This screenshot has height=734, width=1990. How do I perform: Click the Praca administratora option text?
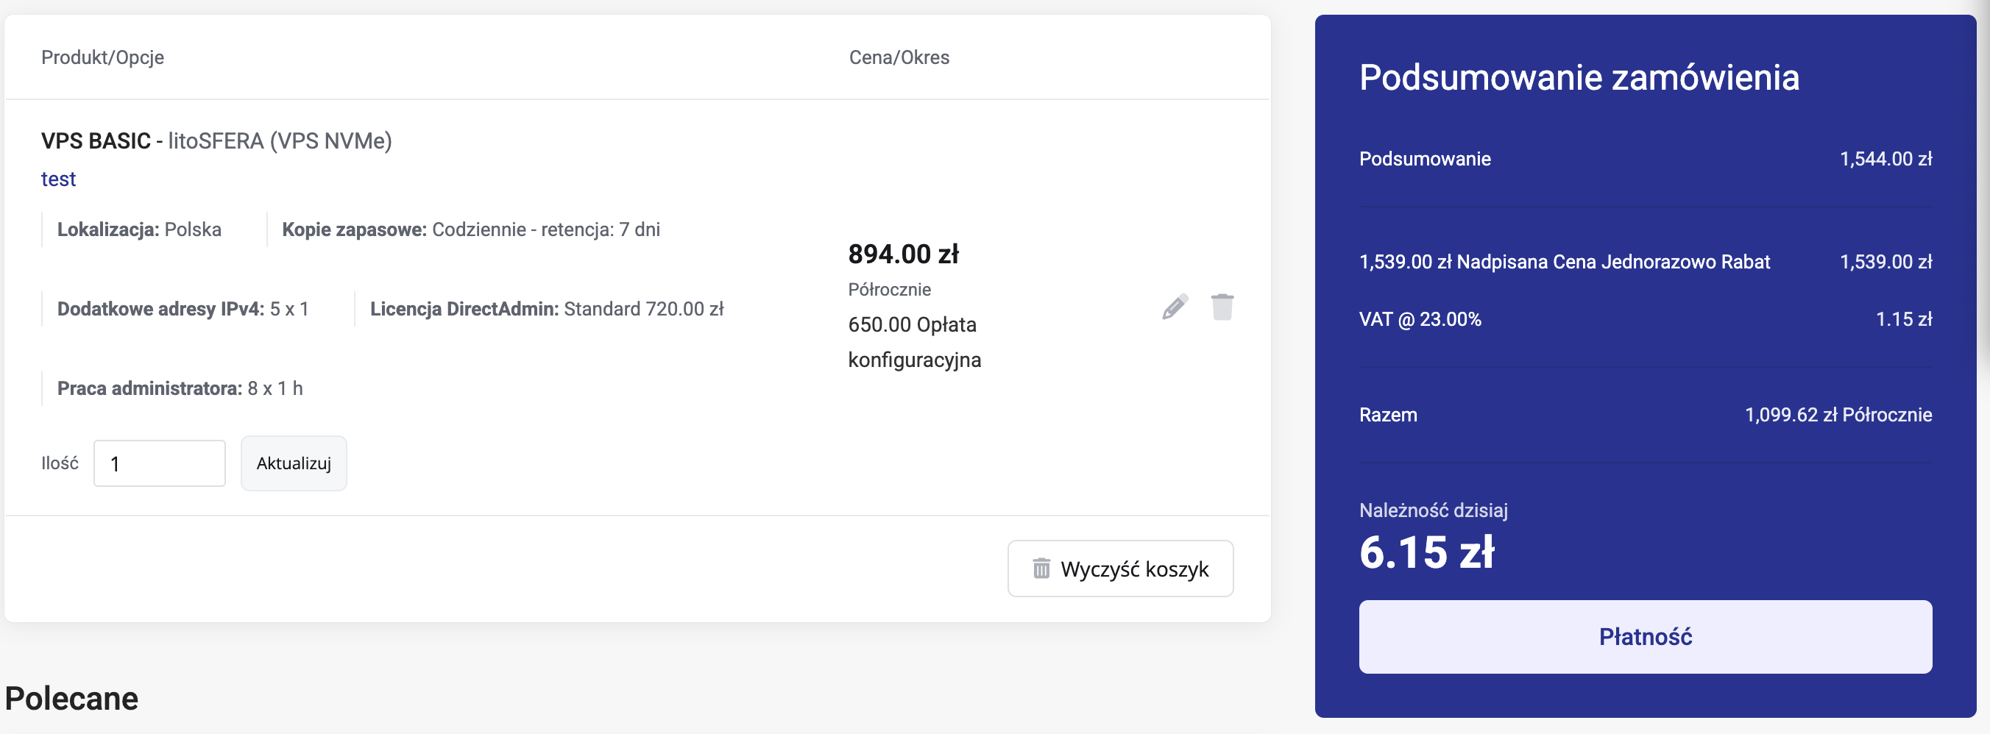[180, 388]
